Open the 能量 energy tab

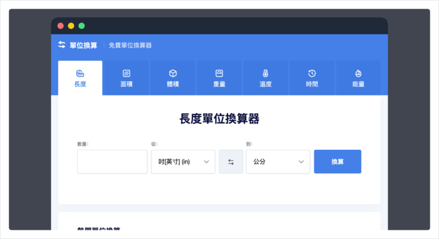tap(358, 78)
